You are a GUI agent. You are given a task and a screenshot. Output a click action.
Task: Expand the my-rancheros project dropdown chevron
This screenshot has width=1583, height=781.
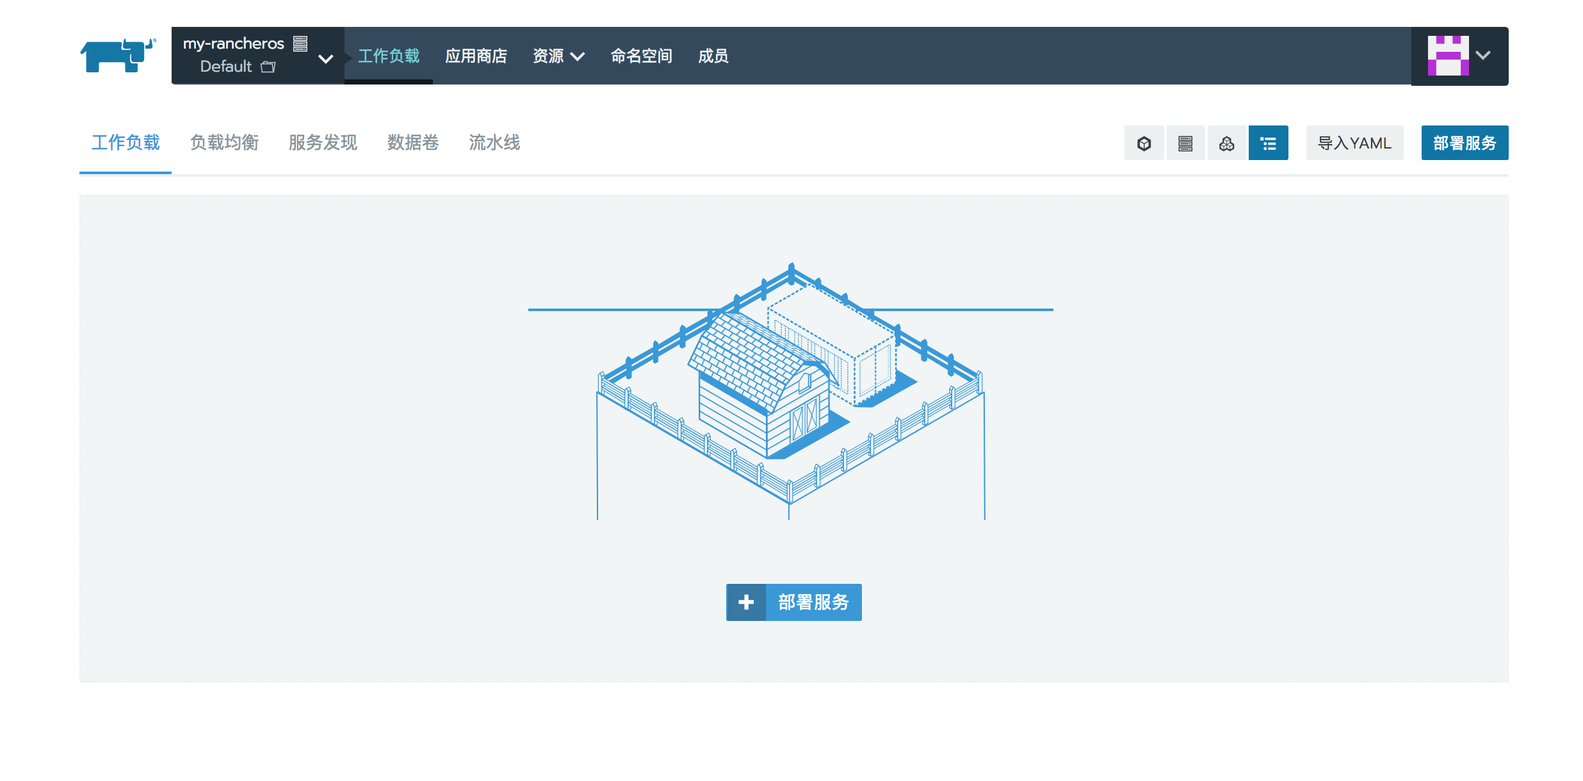click(325, 59)
